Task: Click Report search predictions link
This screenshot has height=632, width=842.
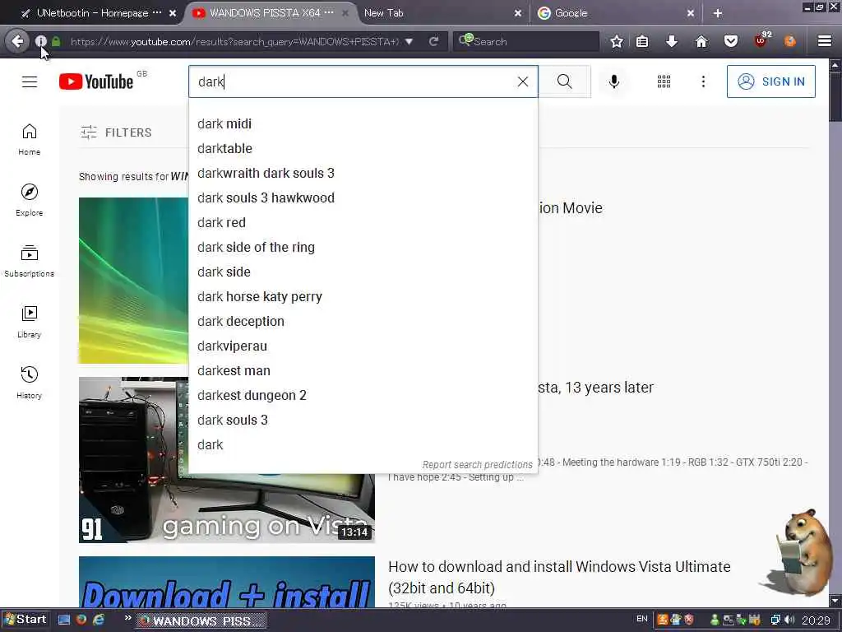Action: point(477,464)
